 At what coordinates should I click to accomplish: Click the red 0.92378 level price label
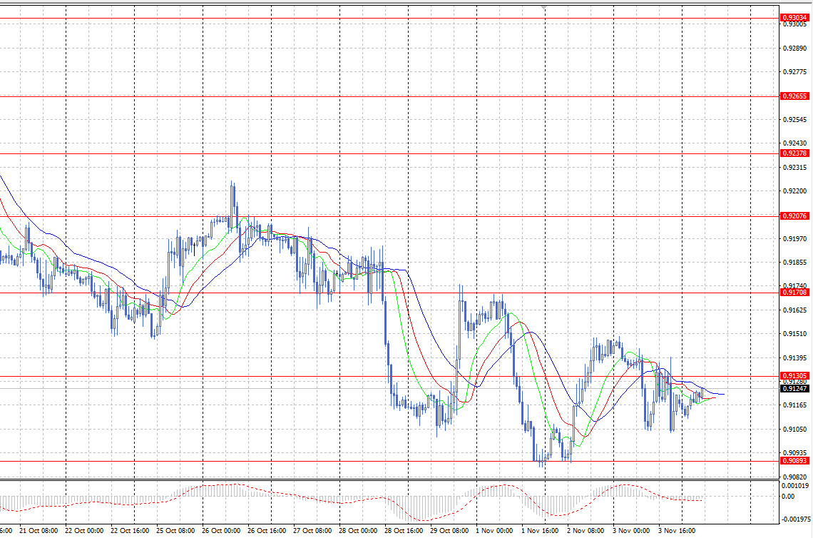pos(794,153)
